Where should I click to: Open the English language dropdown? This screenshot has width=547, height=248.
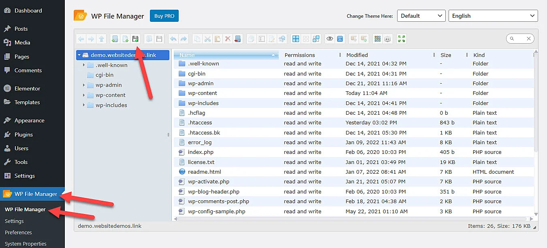493,16
